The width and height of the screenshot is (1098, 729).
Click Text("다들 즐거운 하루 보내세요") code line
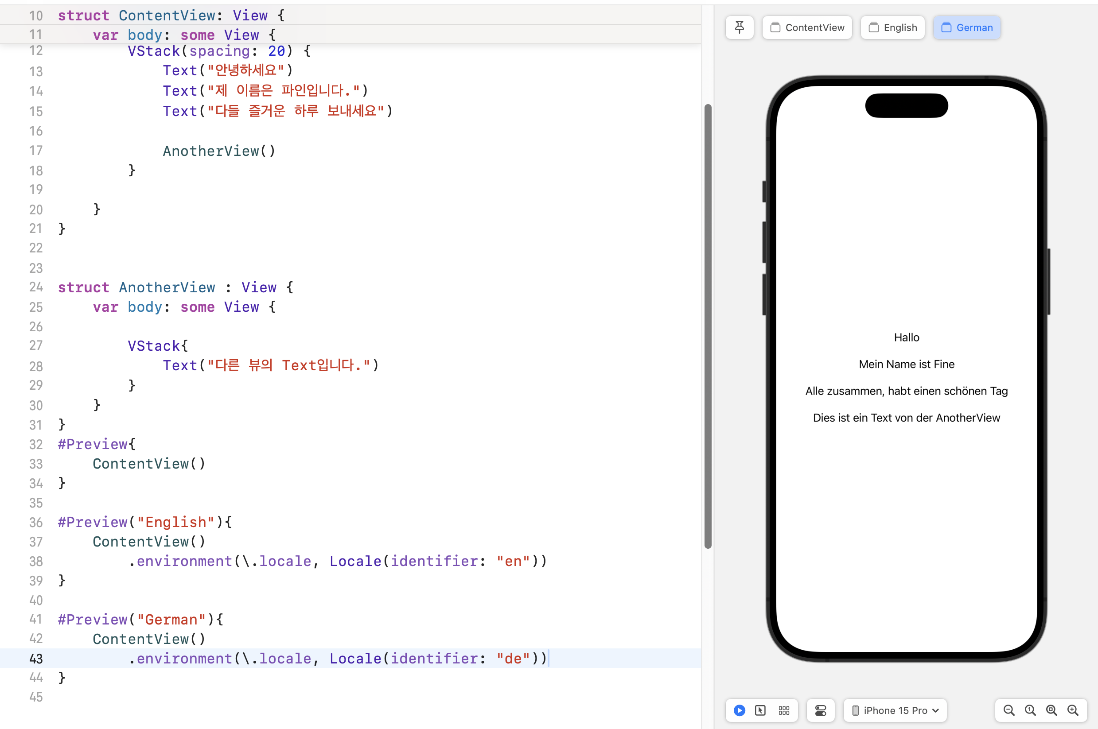click(x=278, y=111)
